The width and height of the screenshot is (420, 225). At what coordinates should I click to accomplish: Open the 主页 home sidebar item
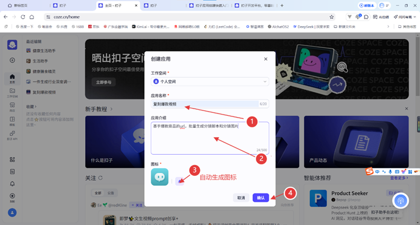coord(12,79)
